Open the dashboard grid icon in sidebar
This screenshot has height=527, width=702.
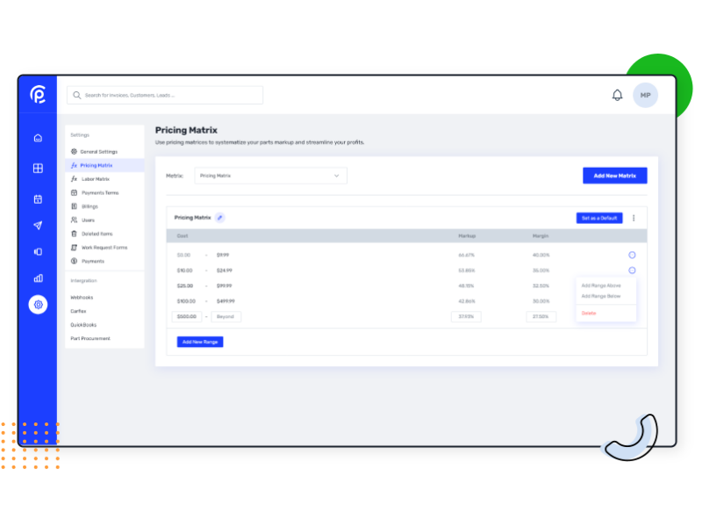click(37, 167)
